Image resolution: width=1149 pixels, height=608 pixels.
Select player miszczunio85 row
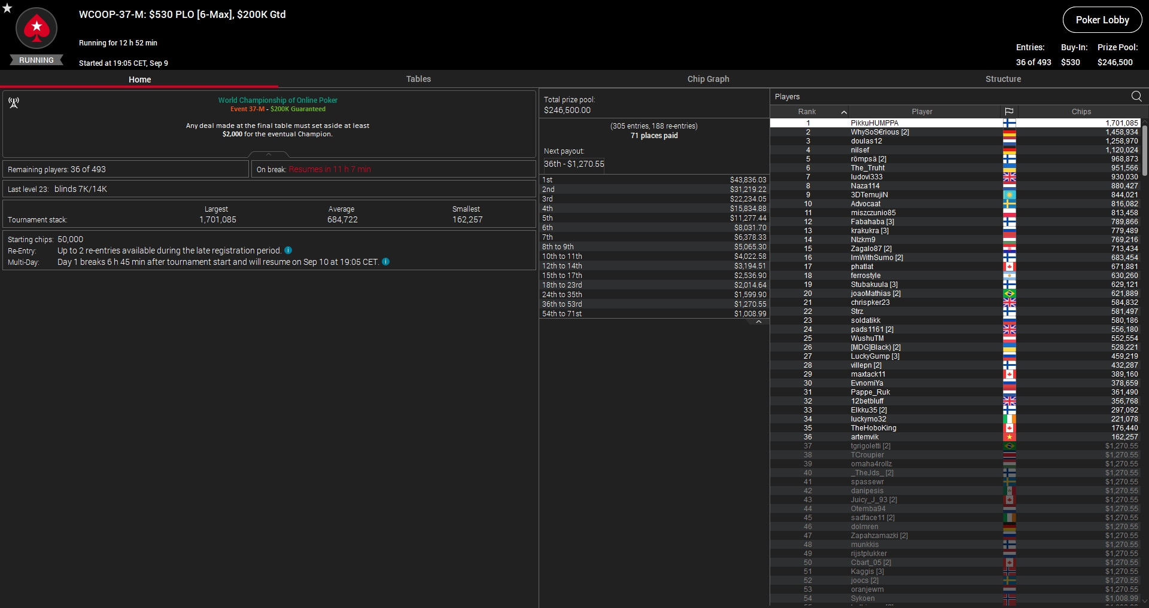click(955, 213)
